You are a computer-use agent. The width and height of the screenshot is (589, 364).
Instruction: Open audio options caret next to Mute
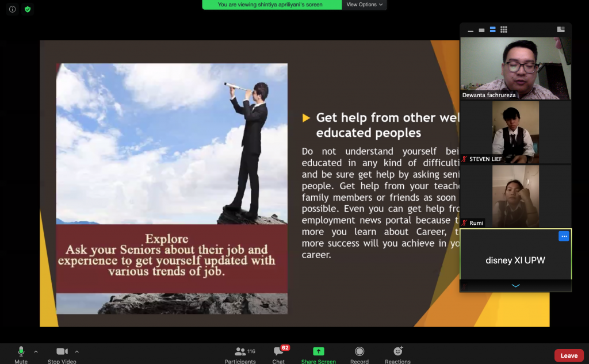[36, 351]
